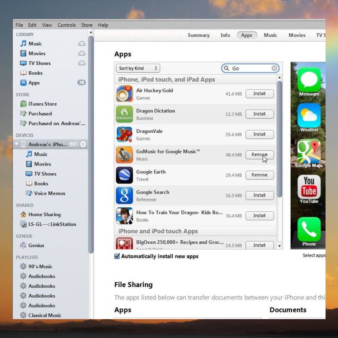
Task: Collapse Andreas's iPhone device tree
Action: [17, 144]
